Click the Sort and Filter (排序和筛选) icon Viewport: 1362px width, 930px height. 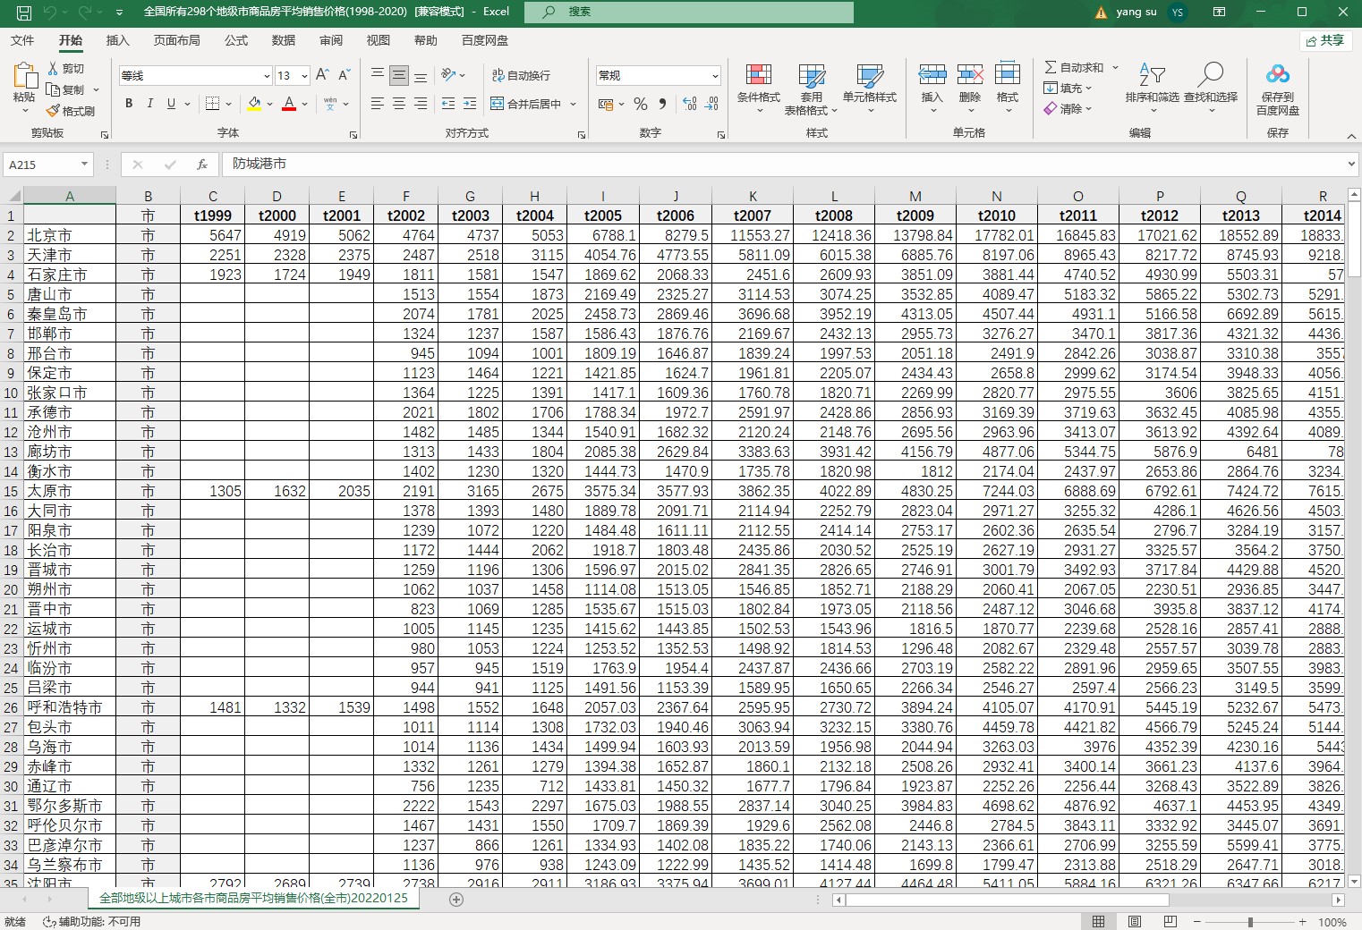coord(1152,76)
